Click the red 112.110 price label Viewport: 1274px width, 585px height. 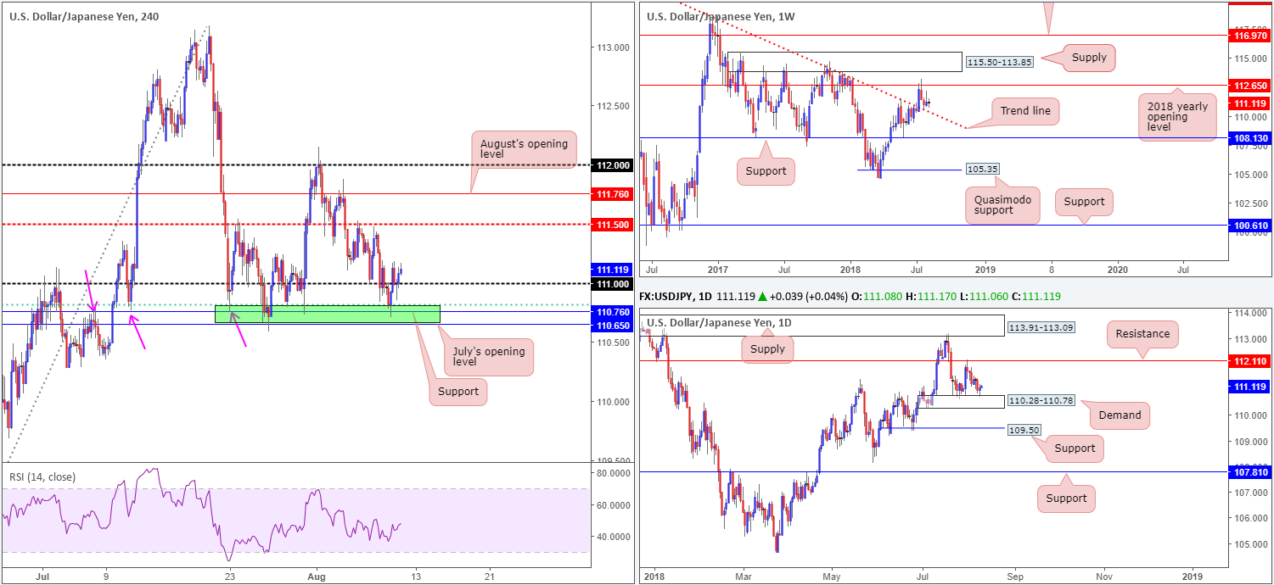coord(1250,360)
